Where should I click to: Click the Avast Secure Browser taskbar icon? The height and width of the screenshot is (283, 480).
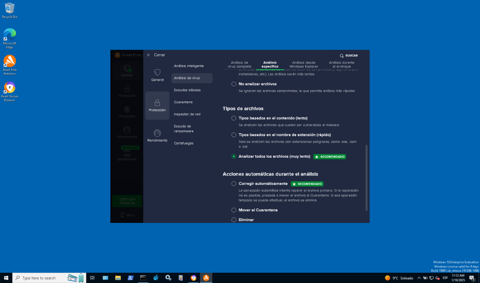coord(193,278)
